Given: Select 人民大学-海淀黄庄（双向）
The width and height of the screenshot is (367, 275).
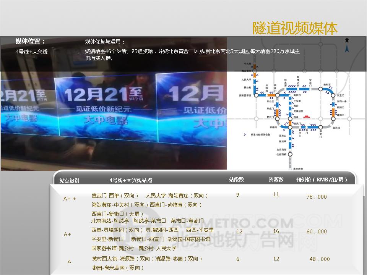Looking at the screenshot, I should tap(177, 196).
